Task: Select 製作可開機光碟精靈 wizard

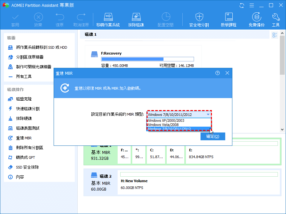Action: coord(30,67)
